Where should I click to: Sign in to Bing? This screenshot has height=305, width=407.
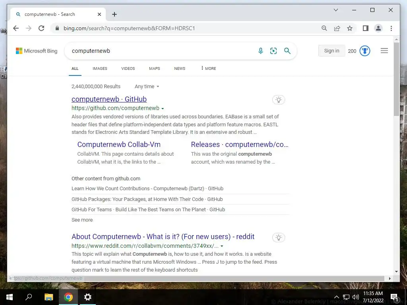click(331, 51)
